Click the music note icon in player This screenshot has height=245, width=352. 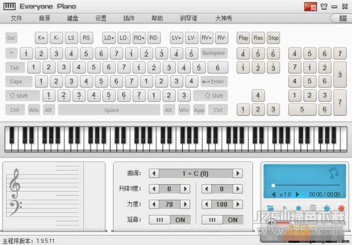pos(334,173)
